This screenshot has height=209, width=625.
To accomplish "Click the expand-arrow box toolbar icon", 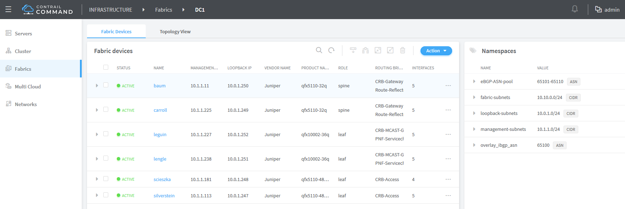I will pyautogui.click(x=378, y=50).
